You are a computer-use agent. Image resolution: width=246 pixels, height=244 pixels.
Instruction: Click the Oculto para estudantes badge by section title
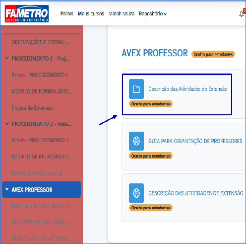[213, 54]
